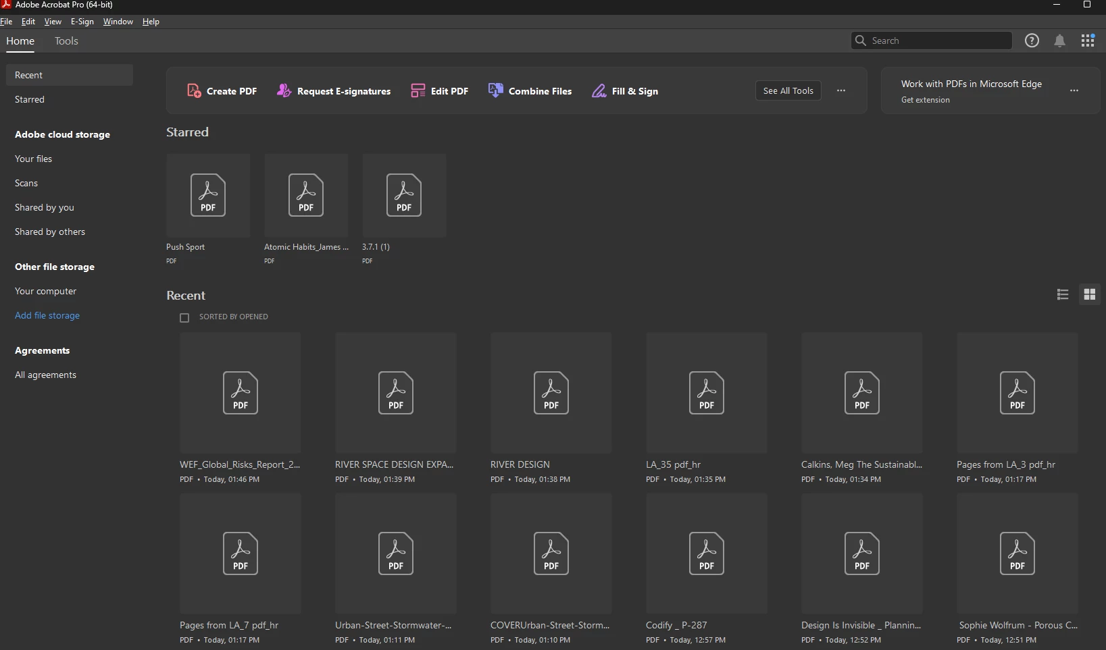Open Sophie Wolfrum - Porous C... thumbnail
This screenshot has height=650, width=1106.
(x=1017, y=553)
